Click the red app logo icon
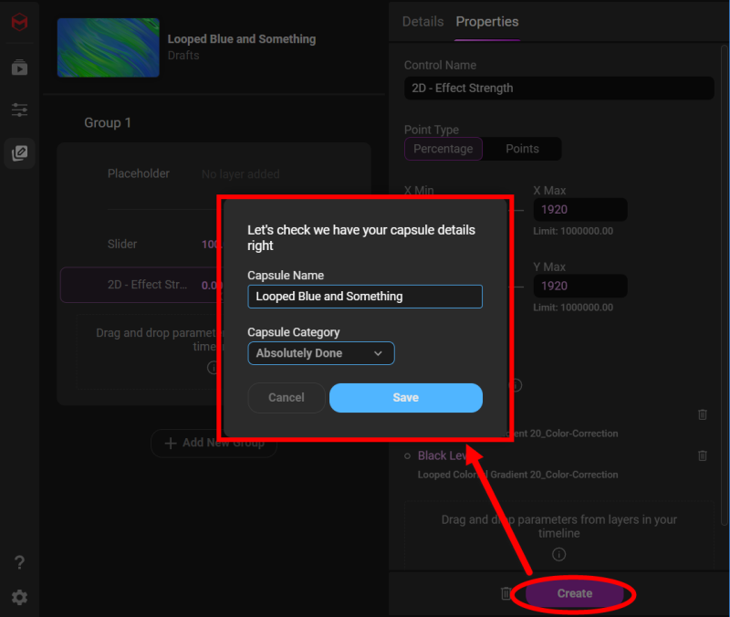Viewport: 730px width, 617px height. 19,24
